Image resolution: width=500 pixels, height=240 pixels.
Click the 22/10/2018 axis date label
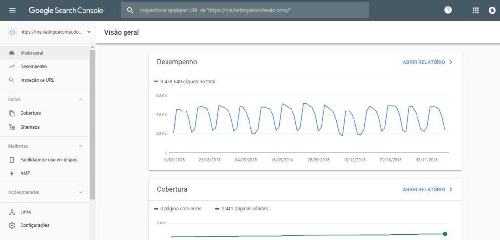tap(391, 160)
